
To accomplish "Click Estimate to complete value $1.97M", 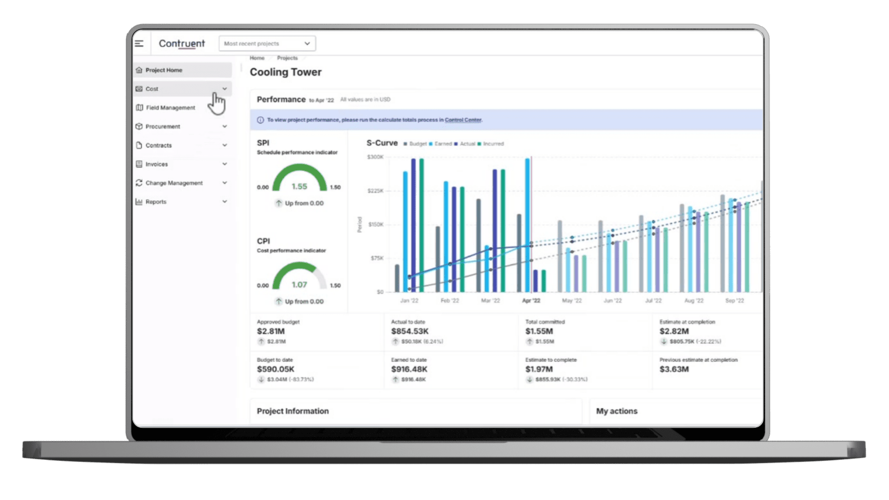I will (539, 369).
